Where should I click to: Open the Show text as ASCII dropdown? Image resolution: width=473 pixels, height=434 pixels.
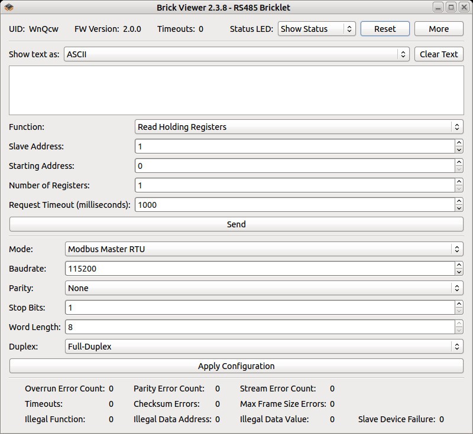point(237,54)
